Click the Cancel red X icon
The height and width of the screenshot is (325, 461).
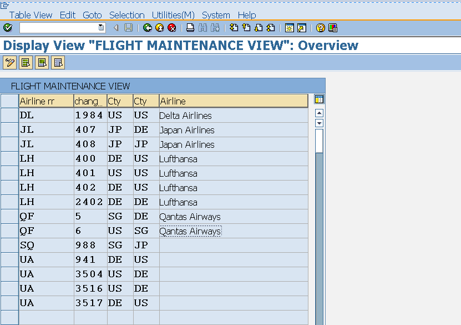point(171,28)
